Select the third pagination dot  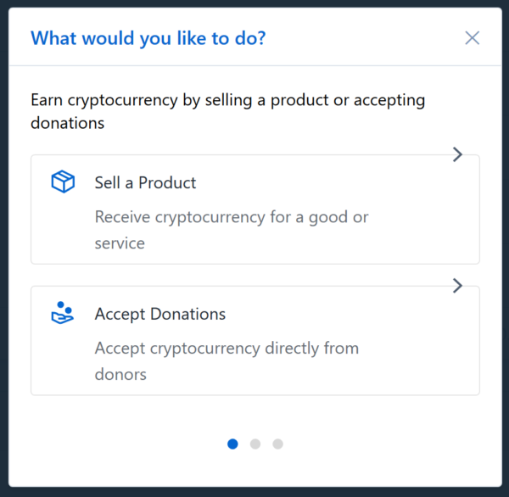277,444
